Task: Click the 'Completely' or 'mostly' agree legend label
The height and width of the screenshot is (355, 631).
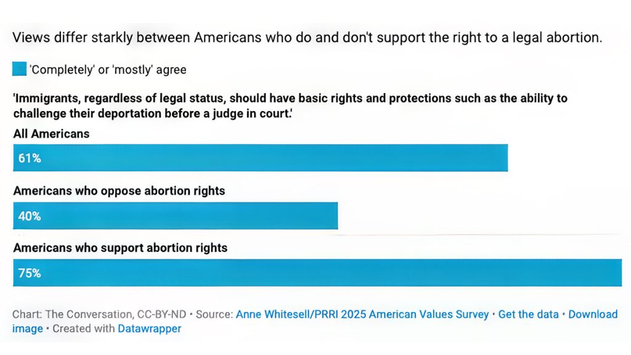Action: [108, 70]
